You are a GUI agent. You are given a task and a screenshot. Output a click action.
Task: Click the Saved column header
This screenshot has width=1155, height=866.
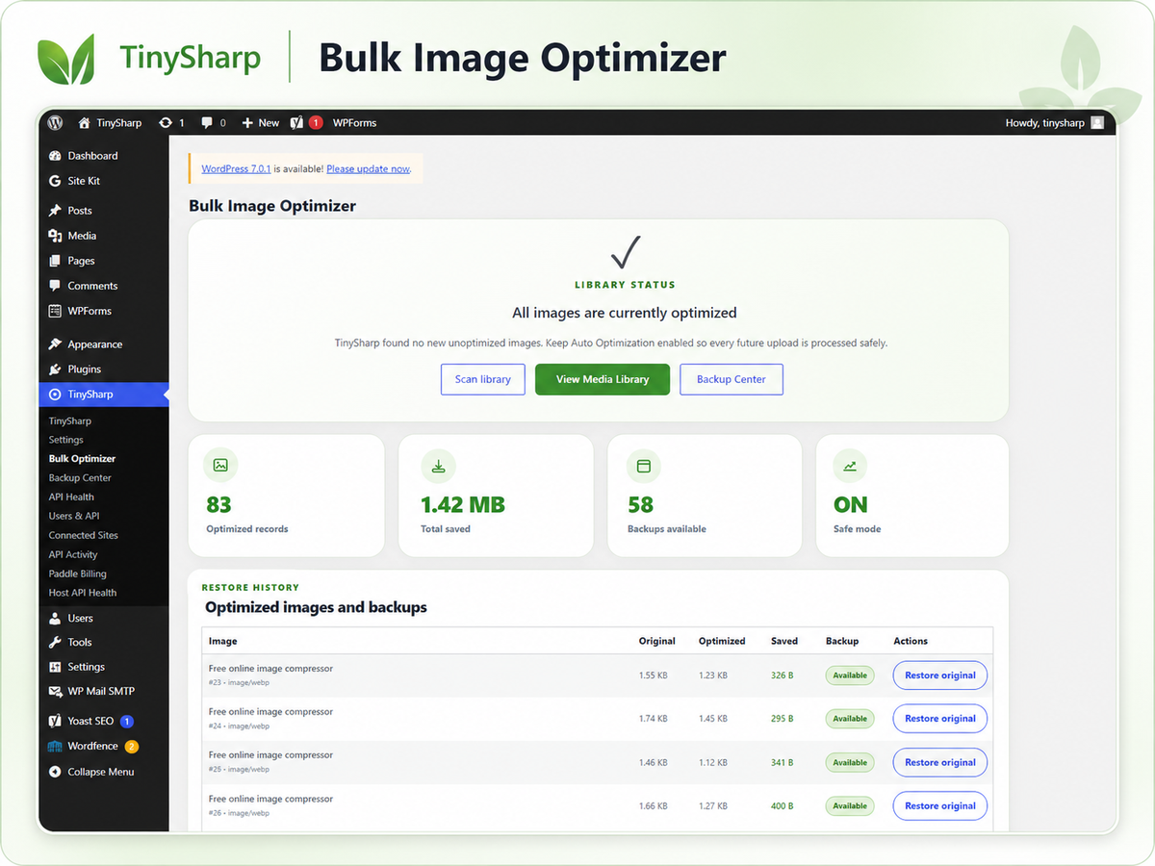point(783,641)
